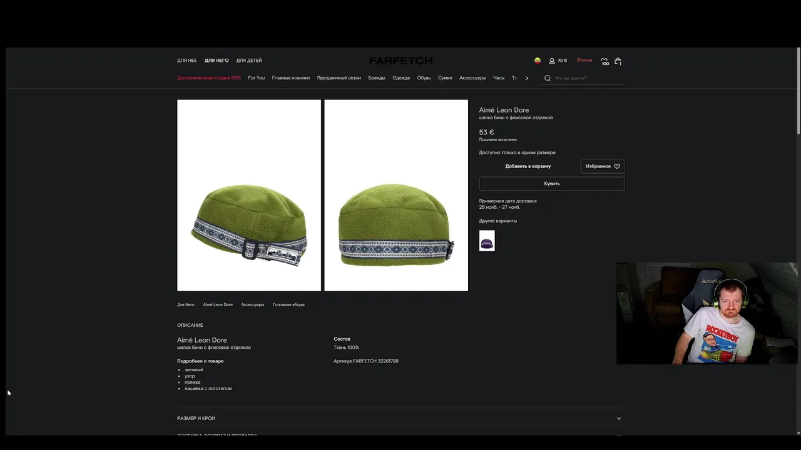The height and width of the screenshot is (450, 801).
Task: Click the price 53 € text
Action: [487, 132]
